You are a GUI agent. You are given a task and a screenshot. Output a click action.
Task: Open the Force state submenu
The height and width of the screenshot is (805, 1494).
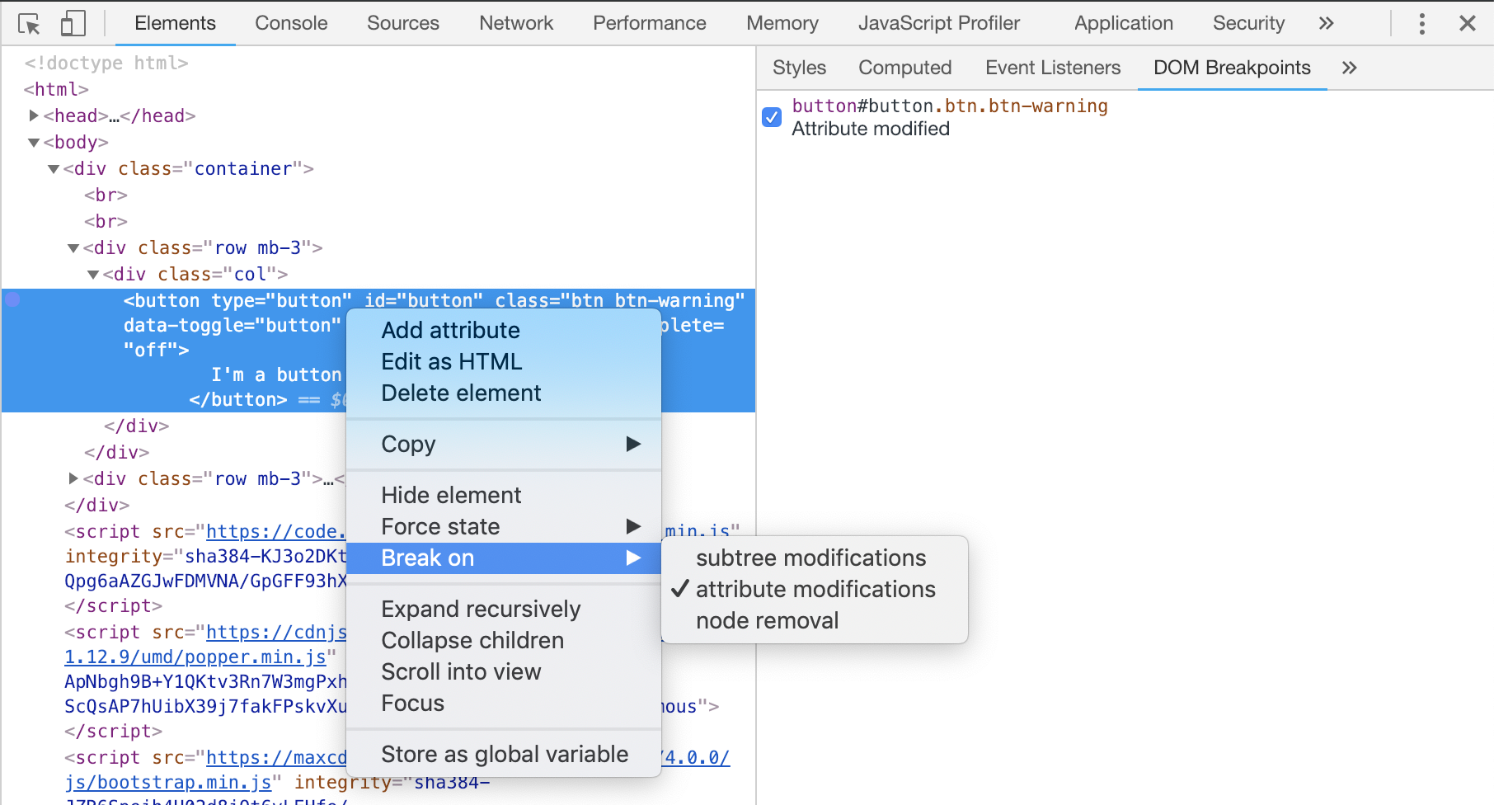504,526
